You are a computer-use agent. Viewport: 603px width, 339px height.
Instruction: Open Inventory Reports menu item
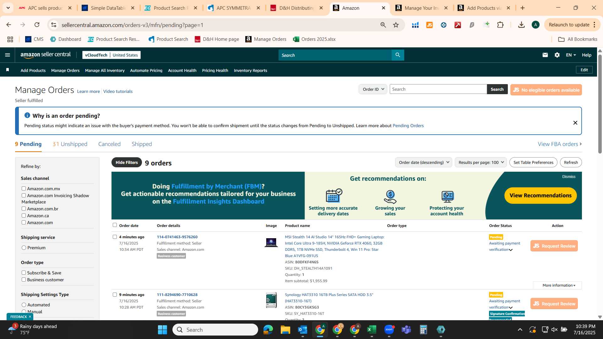coord(250,70)
